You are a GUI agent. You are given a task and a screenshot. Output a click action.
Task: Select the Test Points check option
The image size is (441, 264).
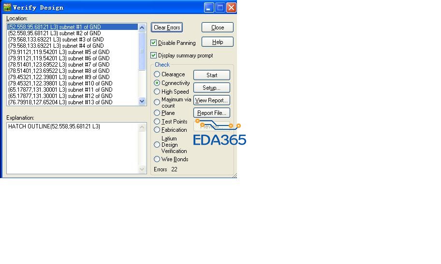[157, 121]
